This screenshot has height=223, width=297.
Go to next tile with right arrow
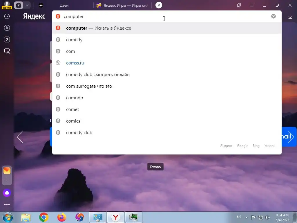(291, 137)
